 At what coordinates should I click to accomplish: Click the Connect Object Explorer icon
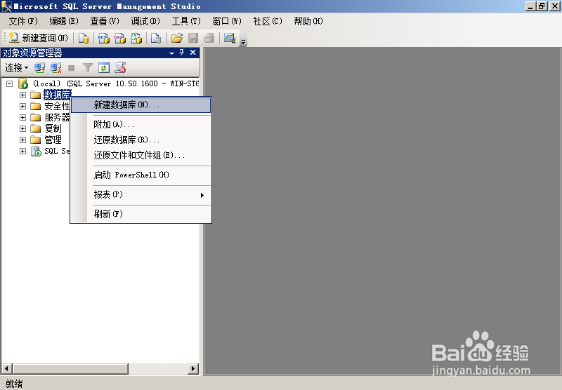point(39,67)
